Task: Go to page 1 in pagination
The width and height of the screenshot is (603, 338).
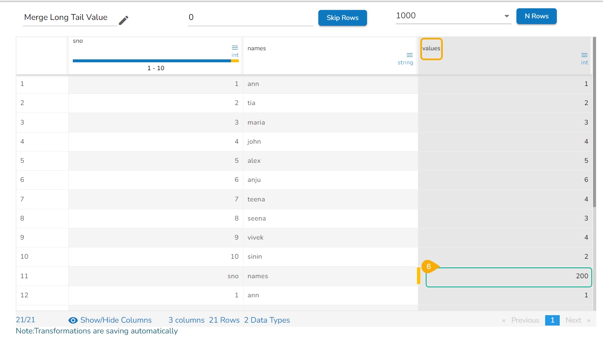Action: pyautogui.click(x=552, y=320)
